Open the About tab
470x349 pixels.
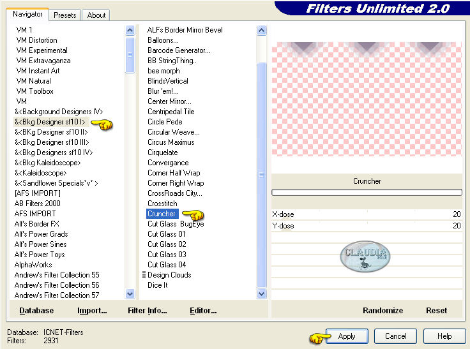[x=96, y=15]
